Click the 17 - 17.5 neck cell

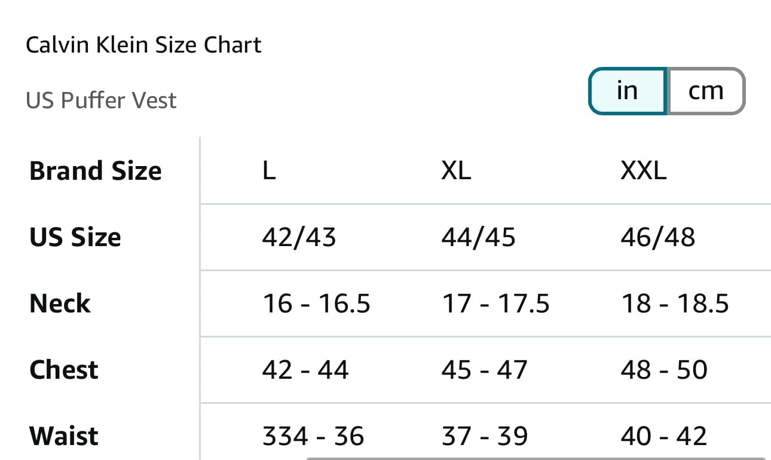coord(495,304)
